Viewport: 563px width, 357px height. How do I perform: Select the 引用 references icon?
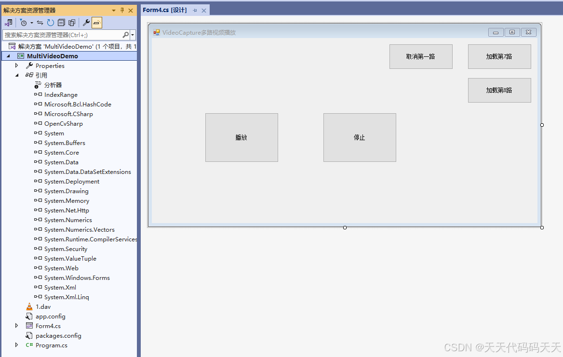click(x=29, y=75)
